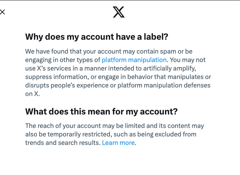Click the 'What does this mean for my account?' heading
The image size is (240, 175).
click(x=101, y=111)
